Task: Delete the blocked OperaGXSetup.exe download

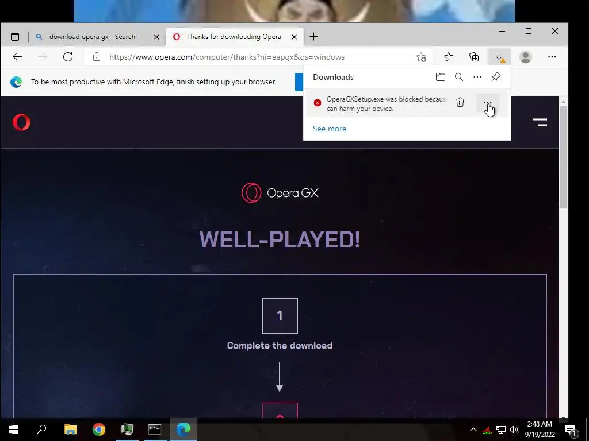Action: coord(460,102)
